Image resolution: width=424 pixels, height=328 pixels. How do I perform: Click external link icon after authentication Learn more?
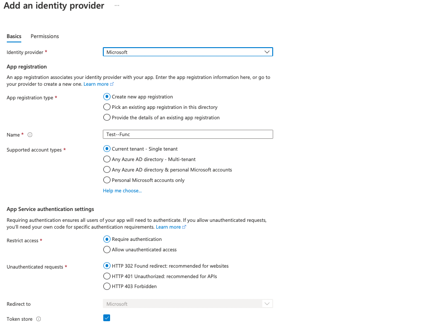point(184,226)
